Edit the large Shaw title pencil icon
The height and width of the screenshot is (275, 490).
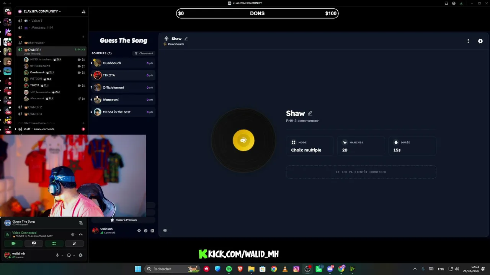click(x=310, y=113)
